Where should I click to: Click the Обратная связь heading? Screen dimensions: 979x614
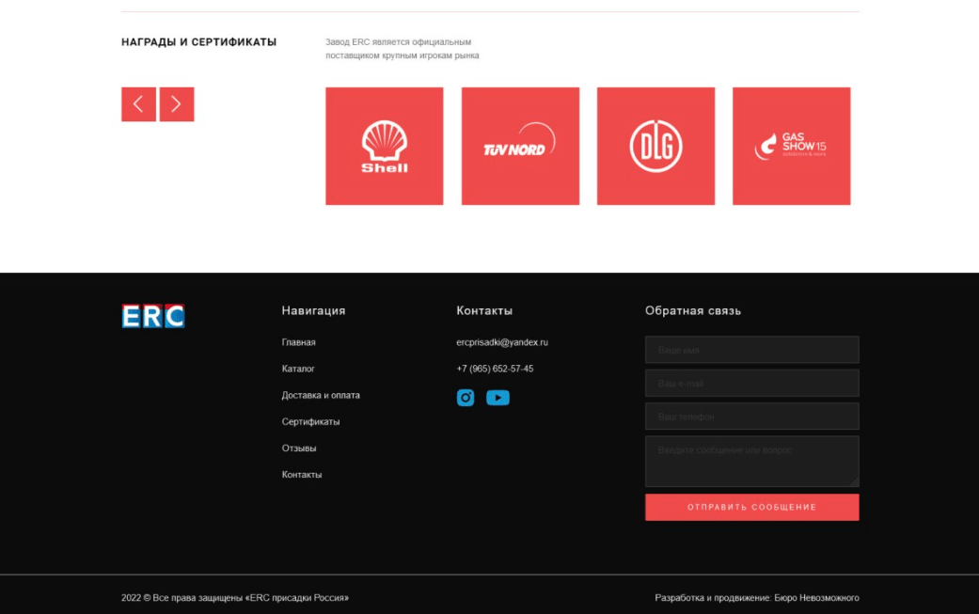tap(693, 310)
